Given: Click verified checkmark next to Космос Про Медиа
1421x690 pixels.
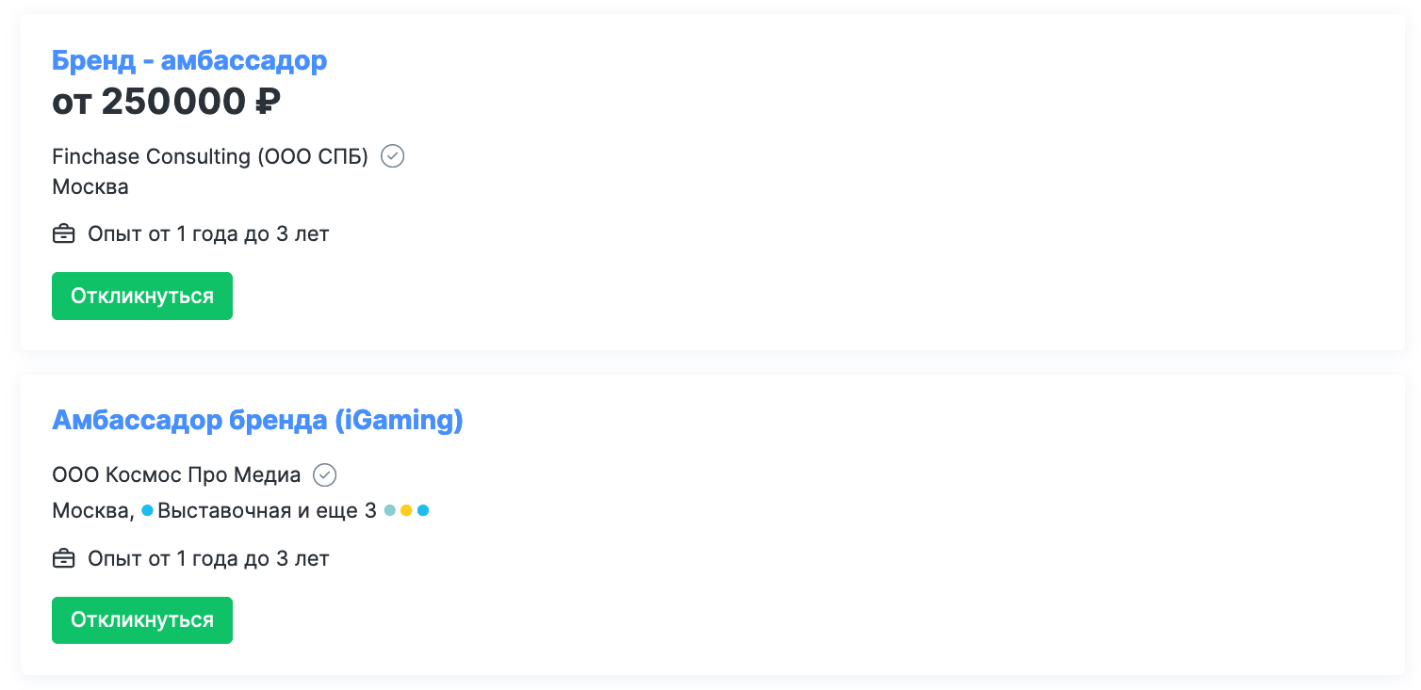Looking at the screenshot, I should pyautogui.click(x=325, y=475).
